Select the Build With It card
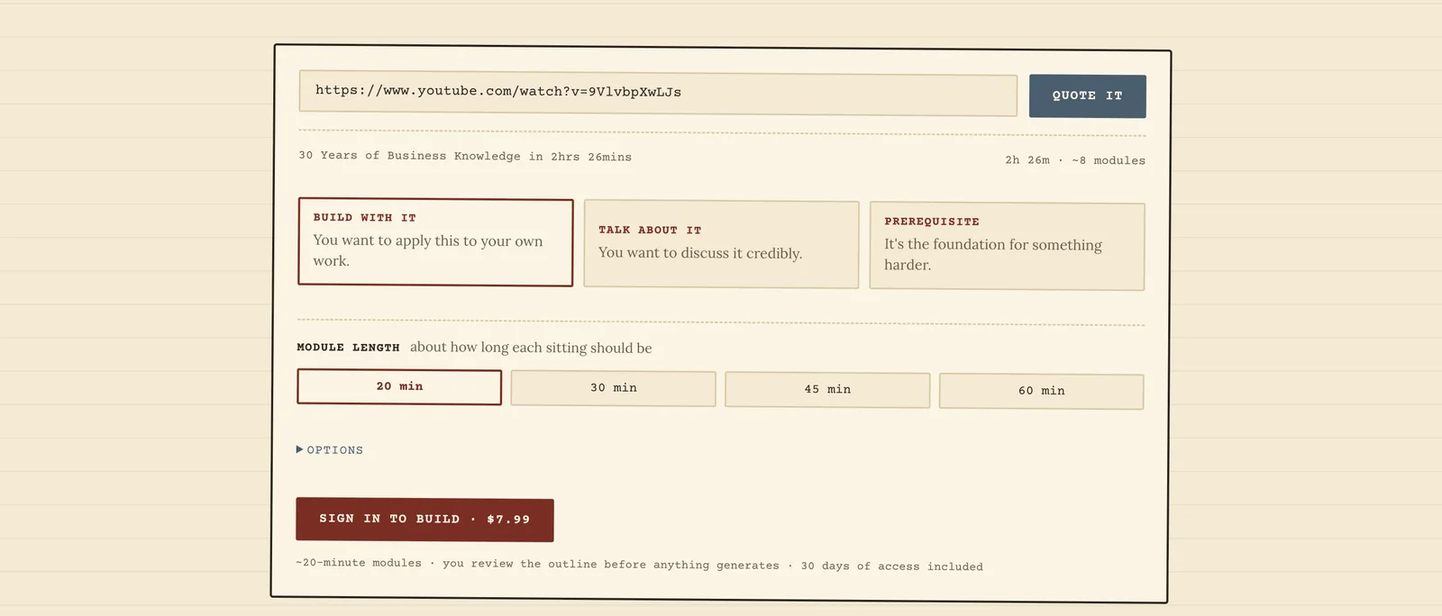The width and height of the screenshot is (1442, 616). click(435, 242)
